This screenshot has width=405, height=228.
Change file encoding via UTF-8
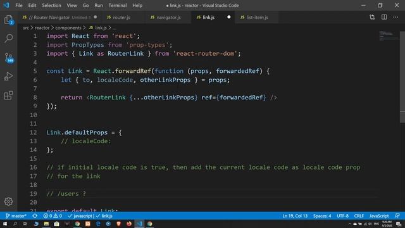343,216
